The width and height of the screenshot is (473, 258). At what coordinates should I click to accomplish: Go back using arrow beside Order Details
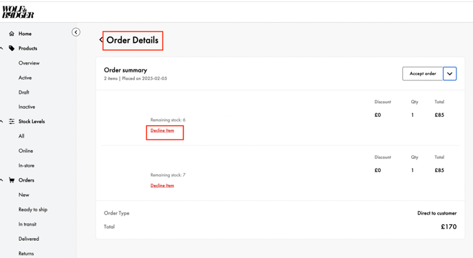(x=101, y=40)
